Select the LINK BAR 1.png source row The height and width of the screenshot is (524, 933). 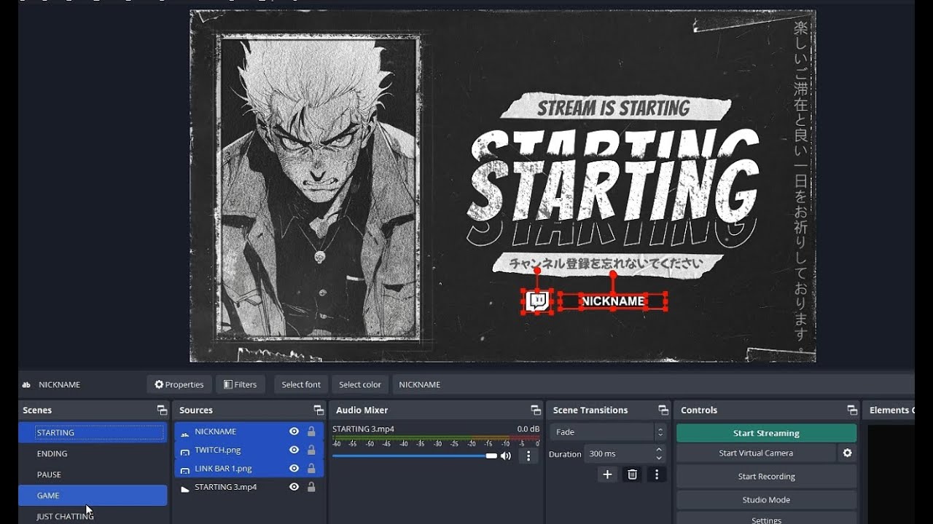tap(249, 469)
